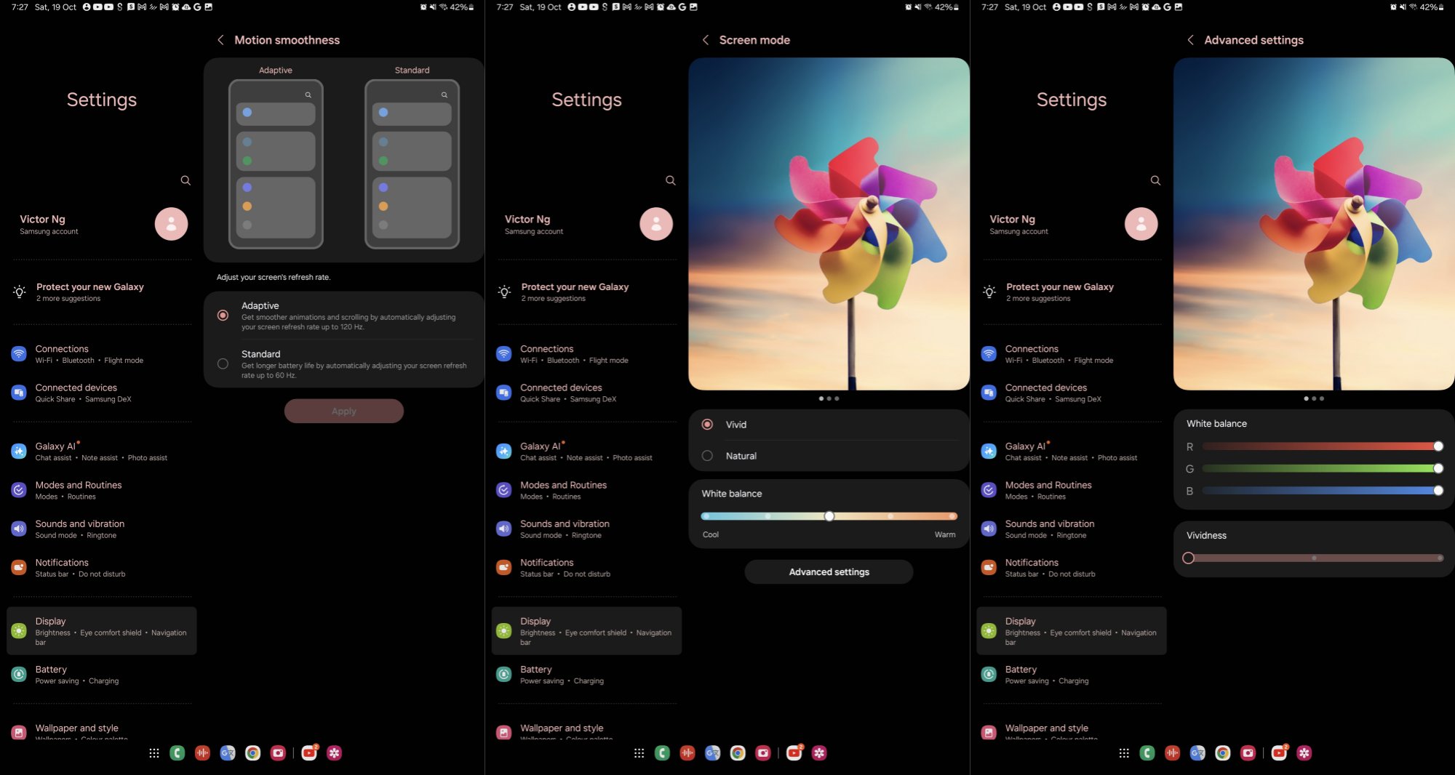Open Phone app in Motion smoothness window dock
1455x775 pixels.
pyautogui.click(x=177, y=753)
